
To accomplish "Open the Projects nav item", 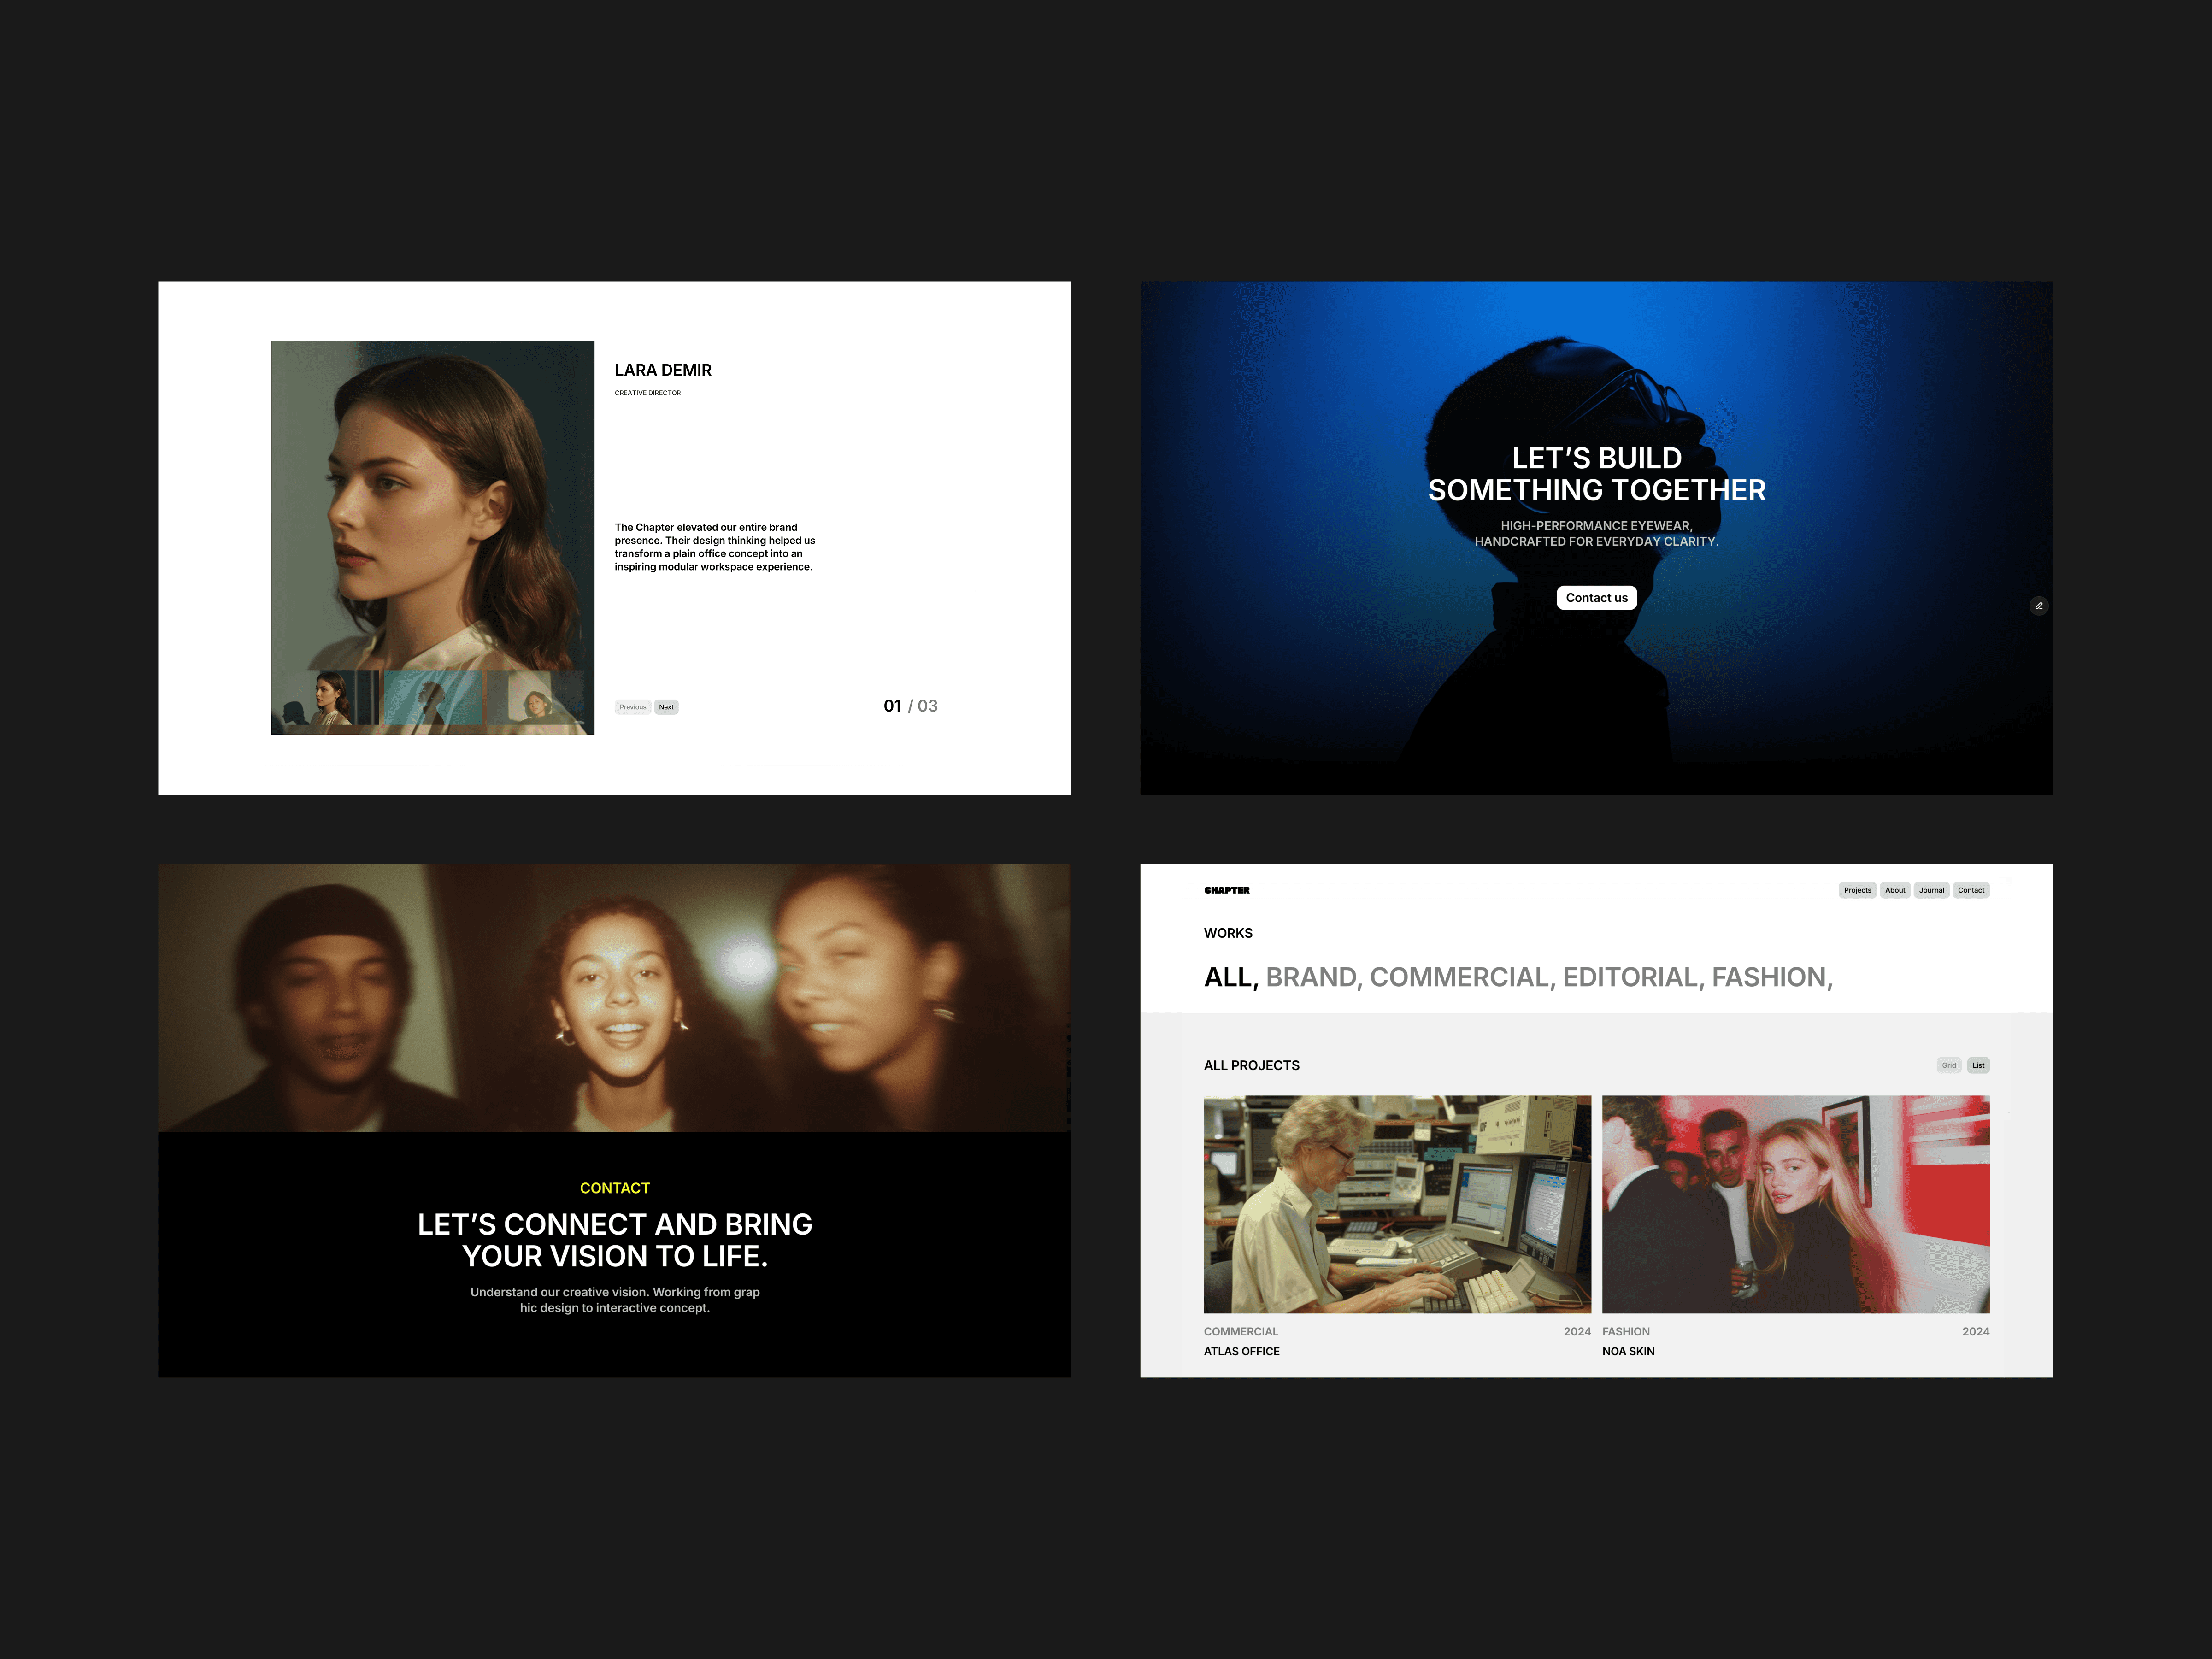I will [1857, 890].
